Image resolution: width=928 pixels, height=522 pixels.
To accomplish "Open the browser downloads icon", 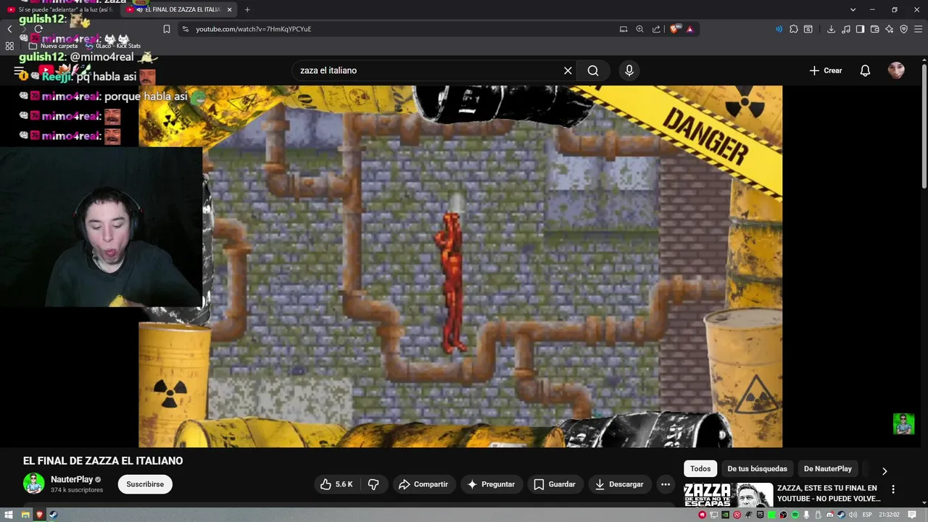I will tap(831, 29).
